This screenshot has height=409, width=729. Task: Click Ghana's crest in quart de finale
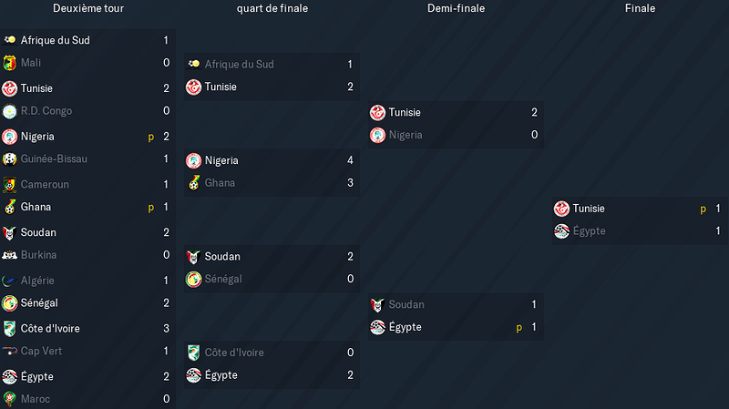pos(193,183)
